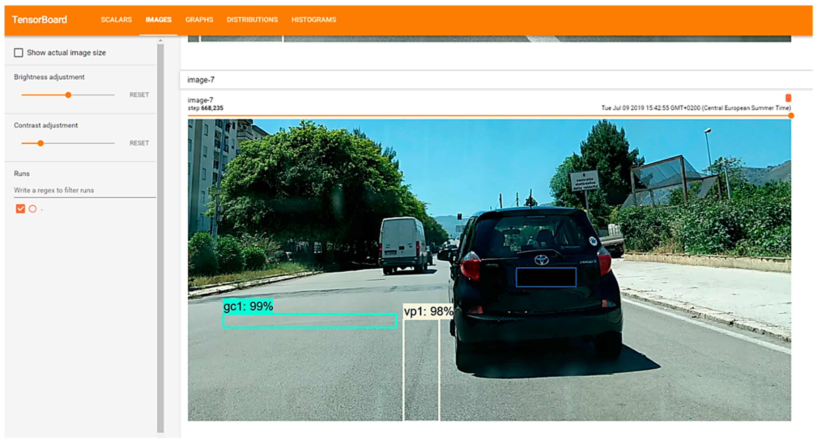Reset the Brightness adjustment
The height and width of the screenshot is (444, 818).
[139, 95]
